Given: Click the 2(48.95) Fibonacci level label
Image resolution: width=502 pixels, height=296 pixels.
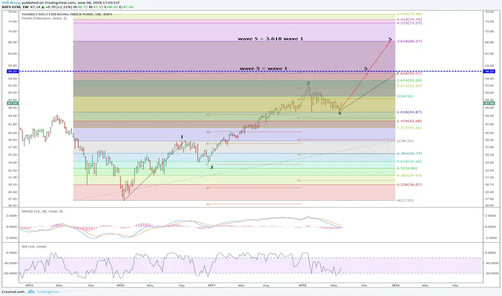Looking at the screenshot, I should [405, 96].
